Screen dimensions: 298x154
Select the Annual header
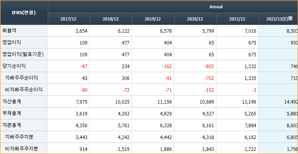(216, 7)
